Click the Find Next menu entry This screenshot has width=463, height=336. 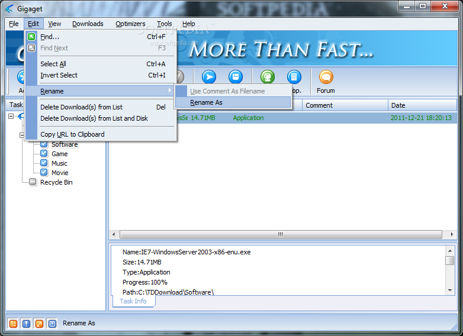tap(101, 48)
